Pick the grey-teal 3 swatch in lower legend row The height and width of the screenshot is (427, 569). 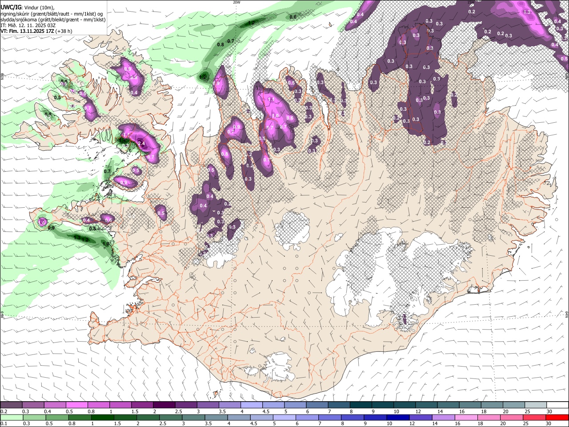tap(193, 417)
